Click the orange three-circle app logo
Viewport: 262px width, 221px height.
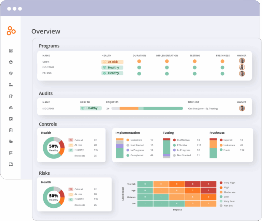[11, 31]
